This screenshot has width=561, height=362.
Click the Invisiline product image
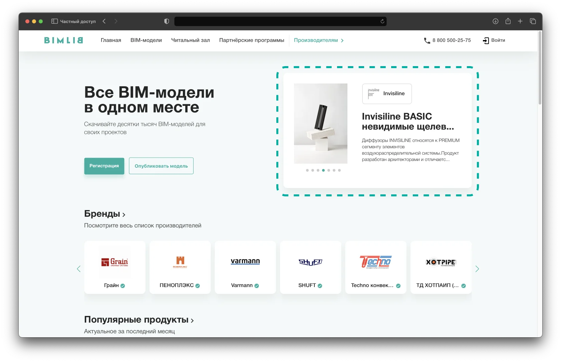coord(321,124)
